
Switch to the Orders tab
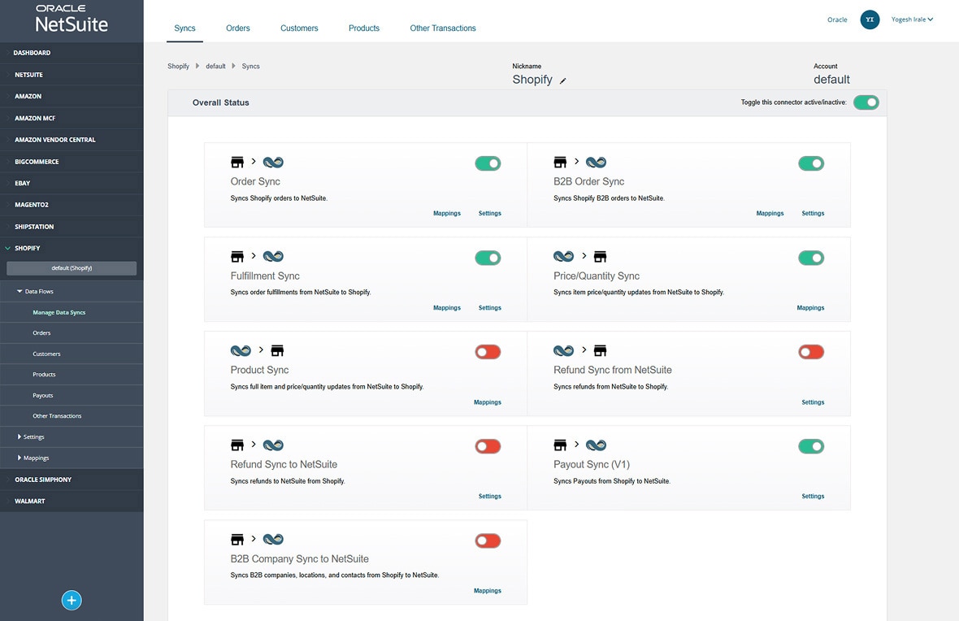coord(237,27)
